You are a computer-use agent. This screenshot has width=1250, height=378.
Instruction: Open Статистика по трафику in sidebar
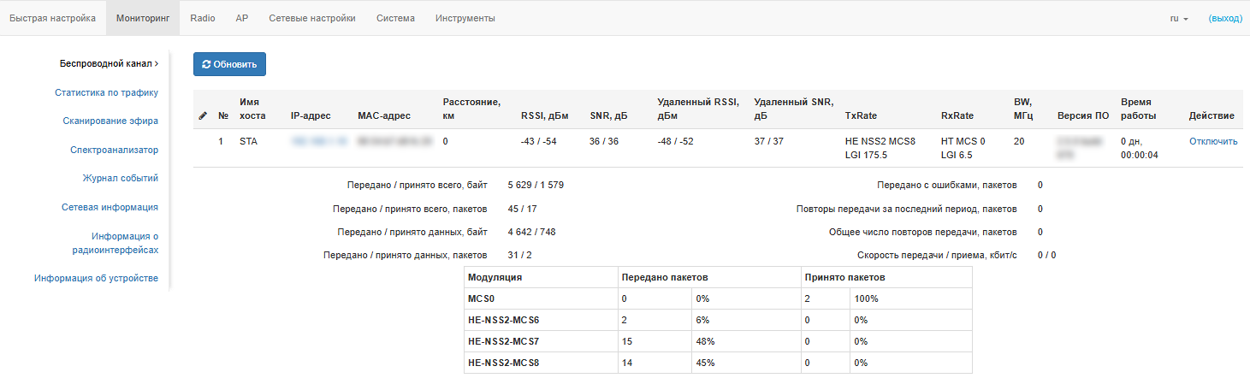pos(106,92)
